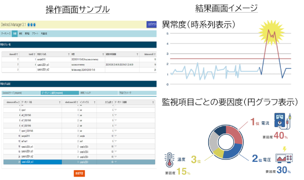Click the 操作画面サンプル title
Viewport: 304px width, 180px height.
[x=77, y=9]
